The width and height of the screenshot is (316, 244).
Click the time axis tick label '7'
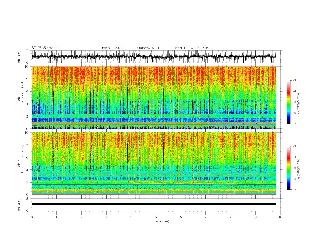(206, 217)
